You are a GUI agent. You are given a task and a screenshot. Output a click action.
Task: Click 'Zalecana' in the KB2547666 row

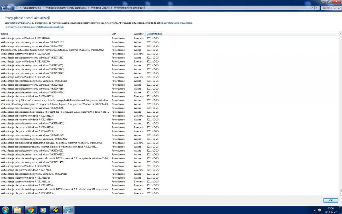pyautogui.click(x=139, y=38)
